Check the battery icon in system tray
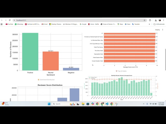Viewport: 166px width, 124px height. (x=156, y=104)
